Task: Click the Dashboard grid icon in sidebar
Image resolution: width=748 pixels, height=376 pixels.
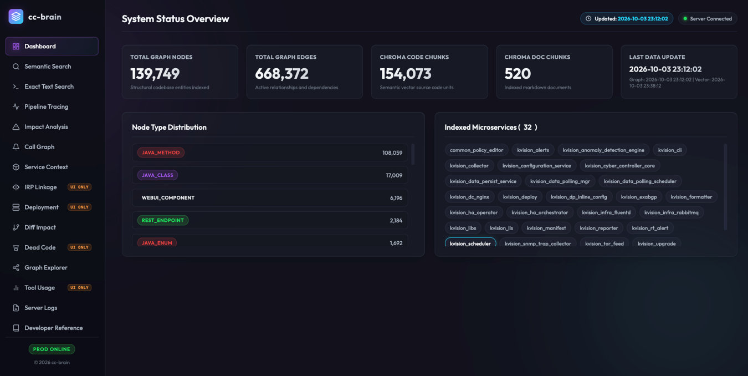Action: 16,47
